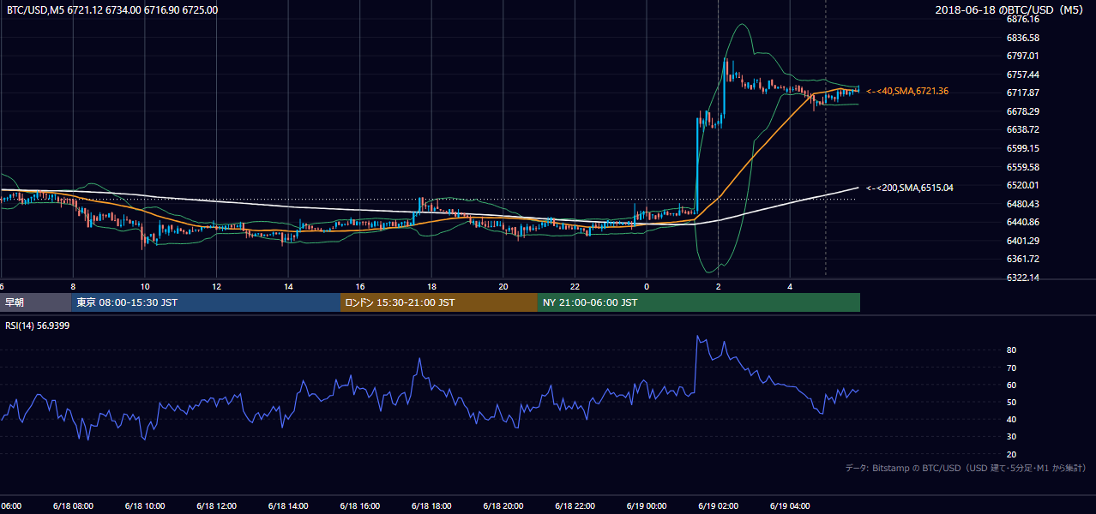Click price axis value 6638.72
Image resolution: width=1096 pixels, height=514 pixels.
pos(1022,129)
